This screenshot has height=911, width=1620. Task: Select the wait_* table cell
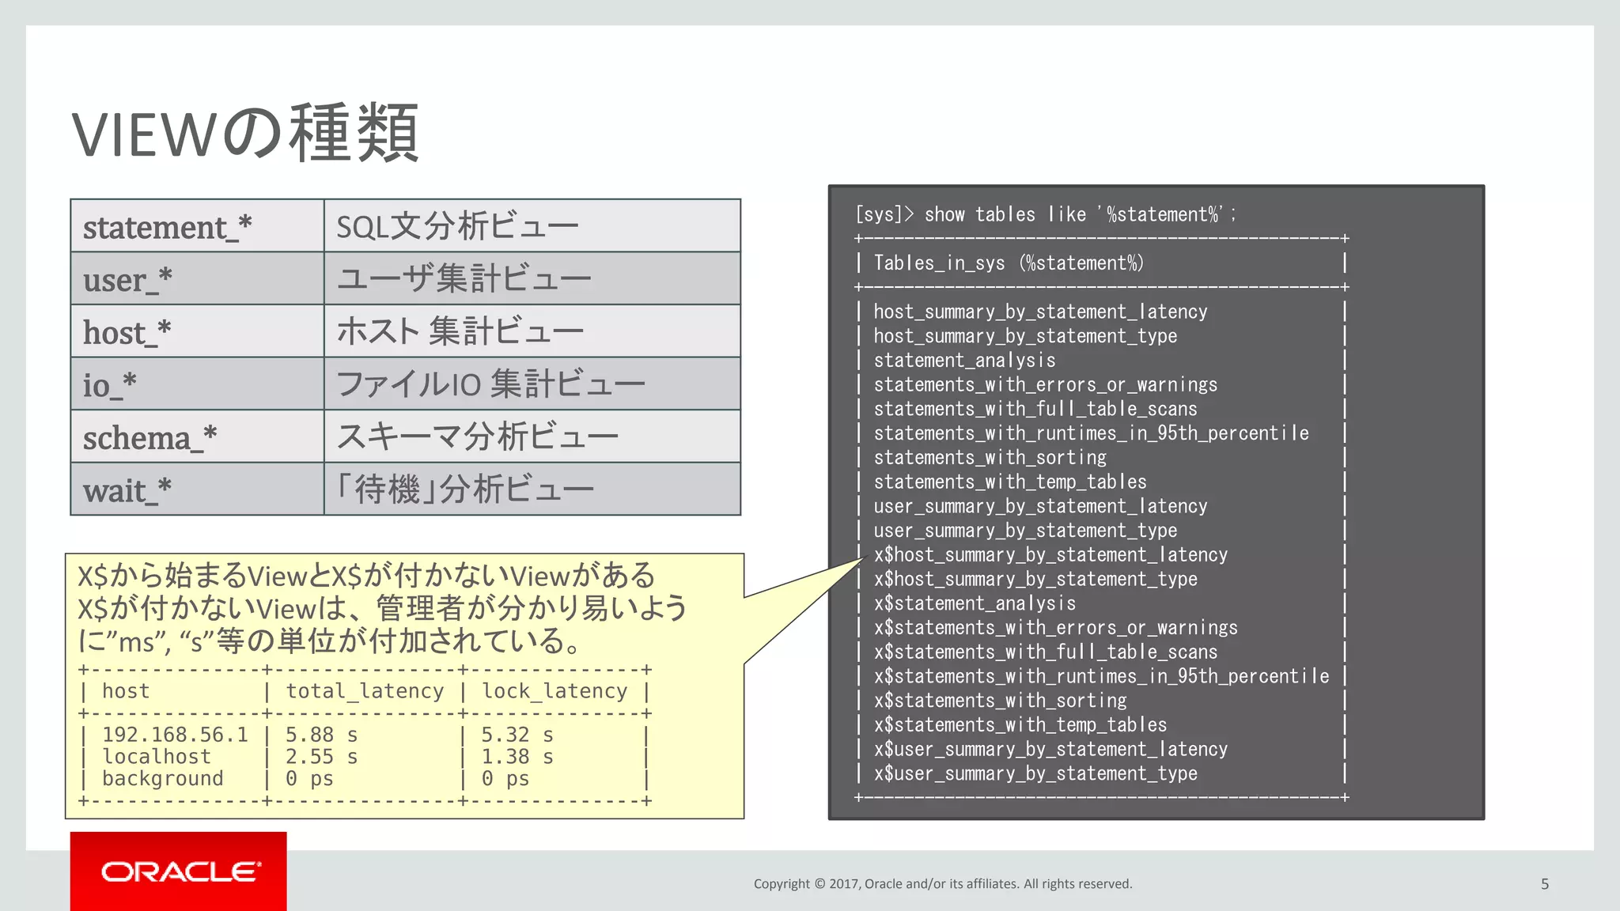[x=197, y=489]
